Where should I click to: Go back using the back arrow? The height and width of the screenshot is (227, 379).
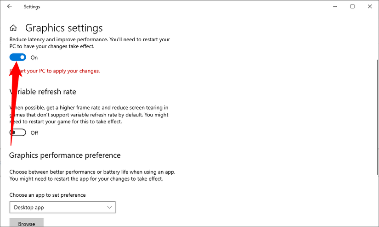10,6
